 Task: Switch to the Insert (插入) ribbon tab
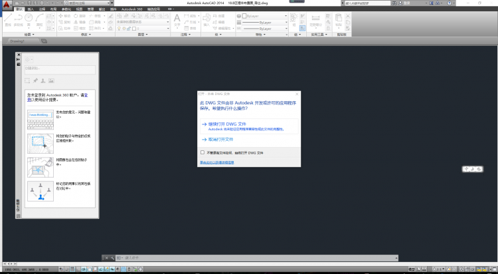[31, 9]
